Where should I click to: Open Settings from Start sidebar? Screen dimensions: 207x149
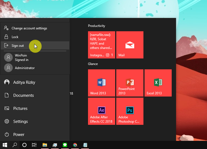(x=35, y=121)
